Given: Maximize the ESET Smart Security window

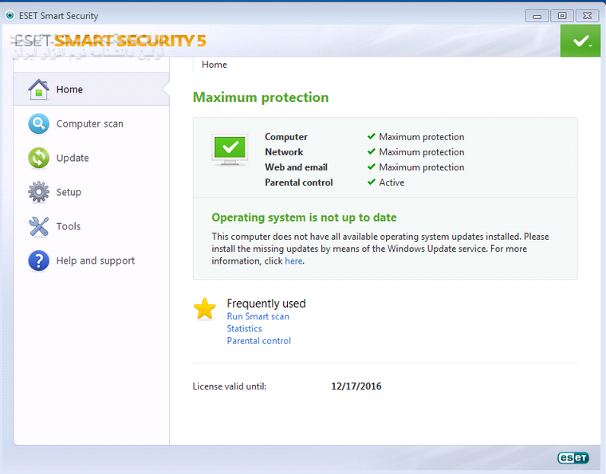Looking at the screenshot, I should [562, 16].
